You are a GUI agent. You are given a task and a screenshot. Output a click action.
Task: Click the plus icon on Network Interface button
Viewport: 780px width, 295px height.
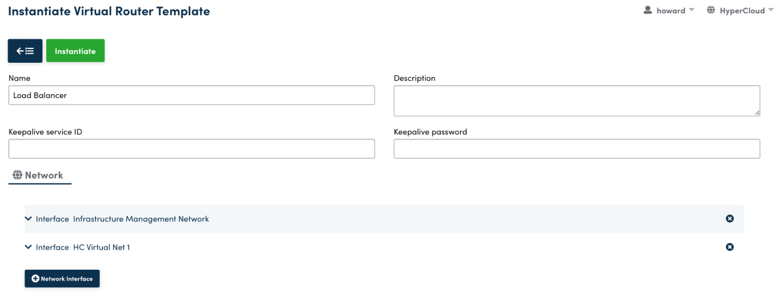tap(36, 279)
